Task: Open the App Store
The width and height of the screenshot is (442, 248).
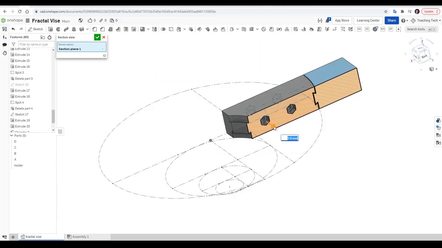Action: click(x=342, y=21)
